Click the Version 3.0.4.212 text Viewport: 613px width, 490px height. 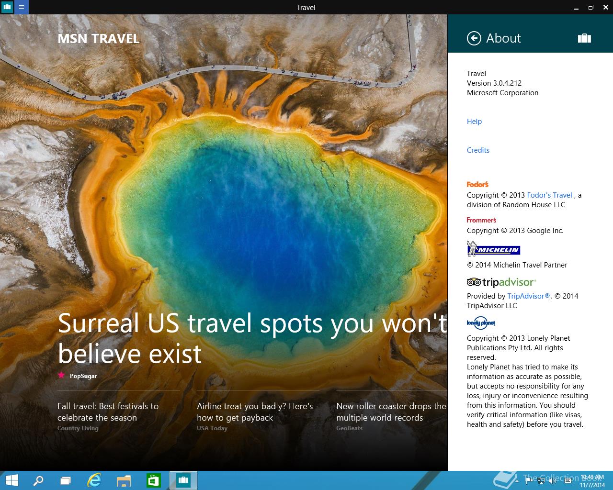(494, 83)
